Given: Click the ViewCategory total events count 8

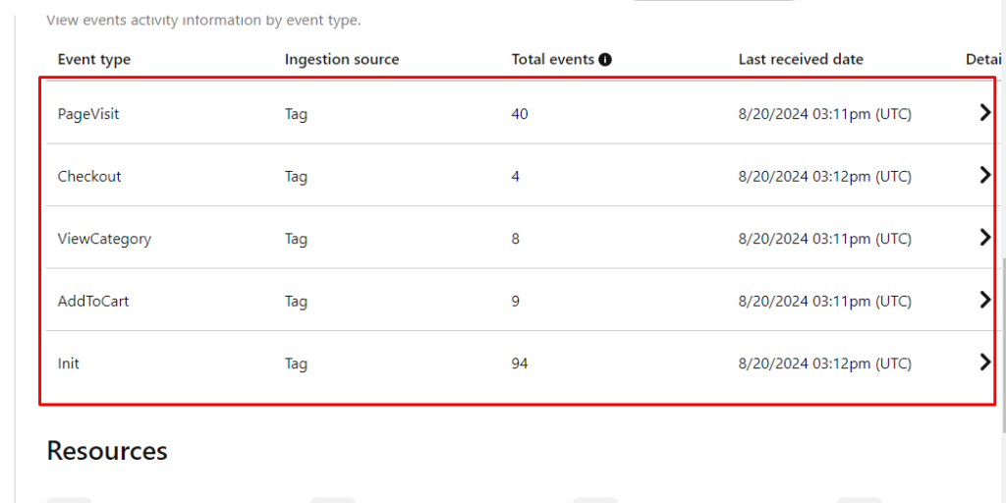Looking at the screenshot, I should click(516, 239).
